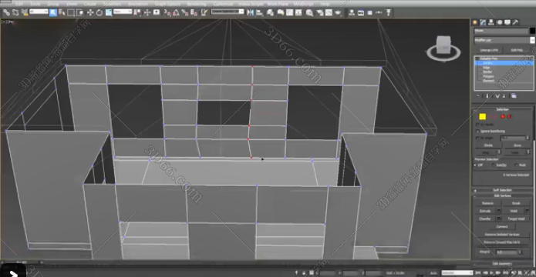Click the Pin Stack icon below modifier stack
The image size is (536, 277).
pyautogui.click(x=478, y=96)
